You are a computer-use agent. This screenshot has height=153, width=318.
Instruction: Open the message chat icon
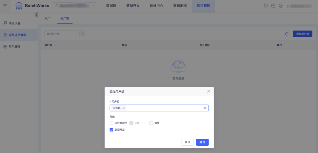(273, 6)
